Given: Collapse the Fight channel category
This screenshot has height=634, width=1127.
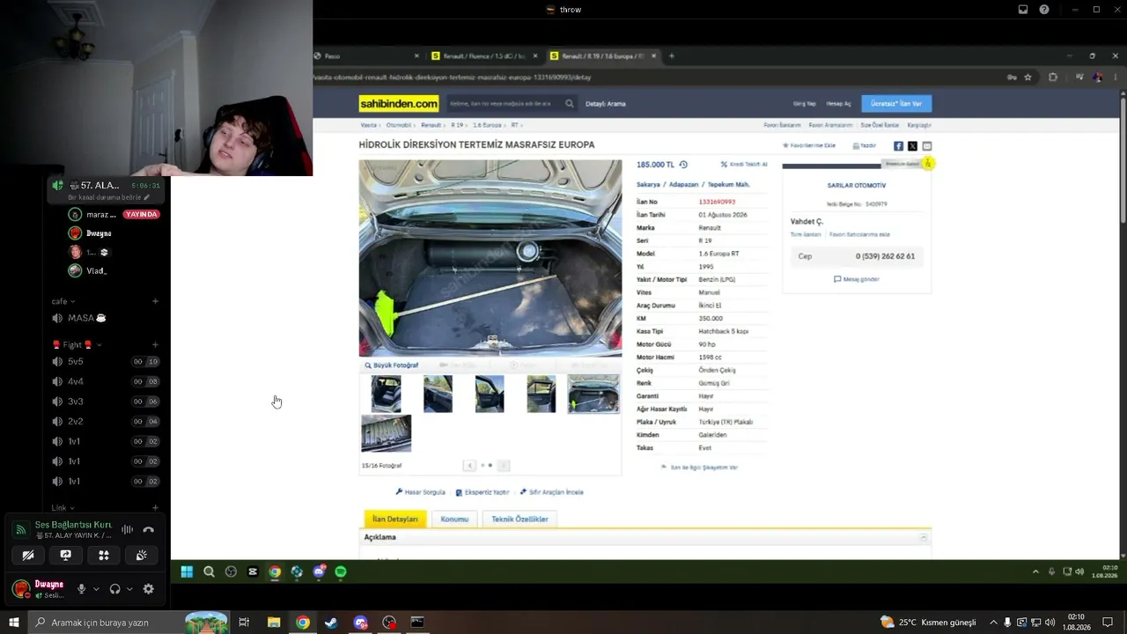Looking at the screenshot, I should 77,344.
